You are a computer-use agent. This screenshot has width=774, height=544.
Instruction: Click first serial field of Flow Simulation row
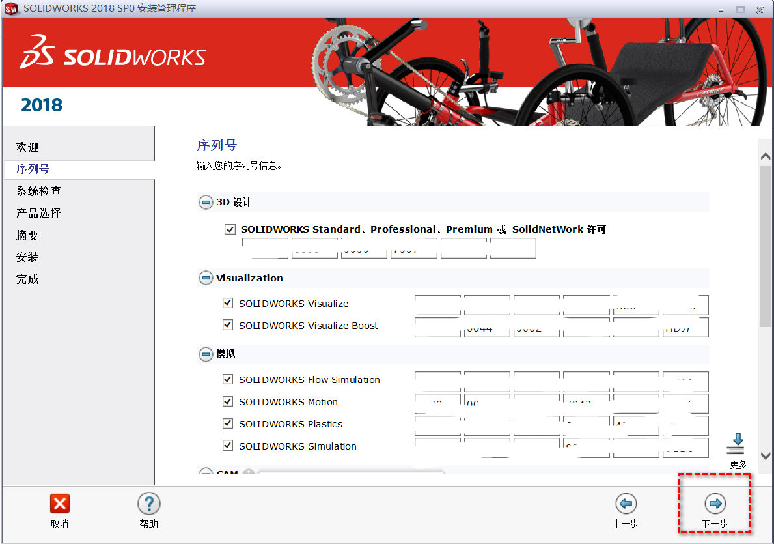[437, 381]
